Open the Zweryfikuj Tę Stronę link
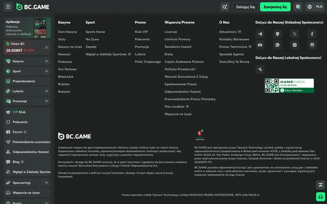This screenshot has width=327, height=204. pos(234,62)
